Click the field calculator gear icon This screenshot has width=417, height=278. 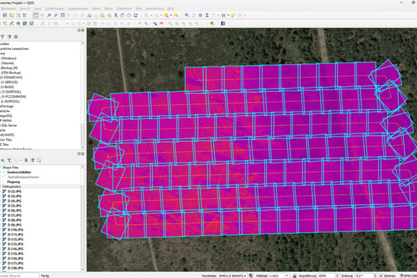(200, 15)
